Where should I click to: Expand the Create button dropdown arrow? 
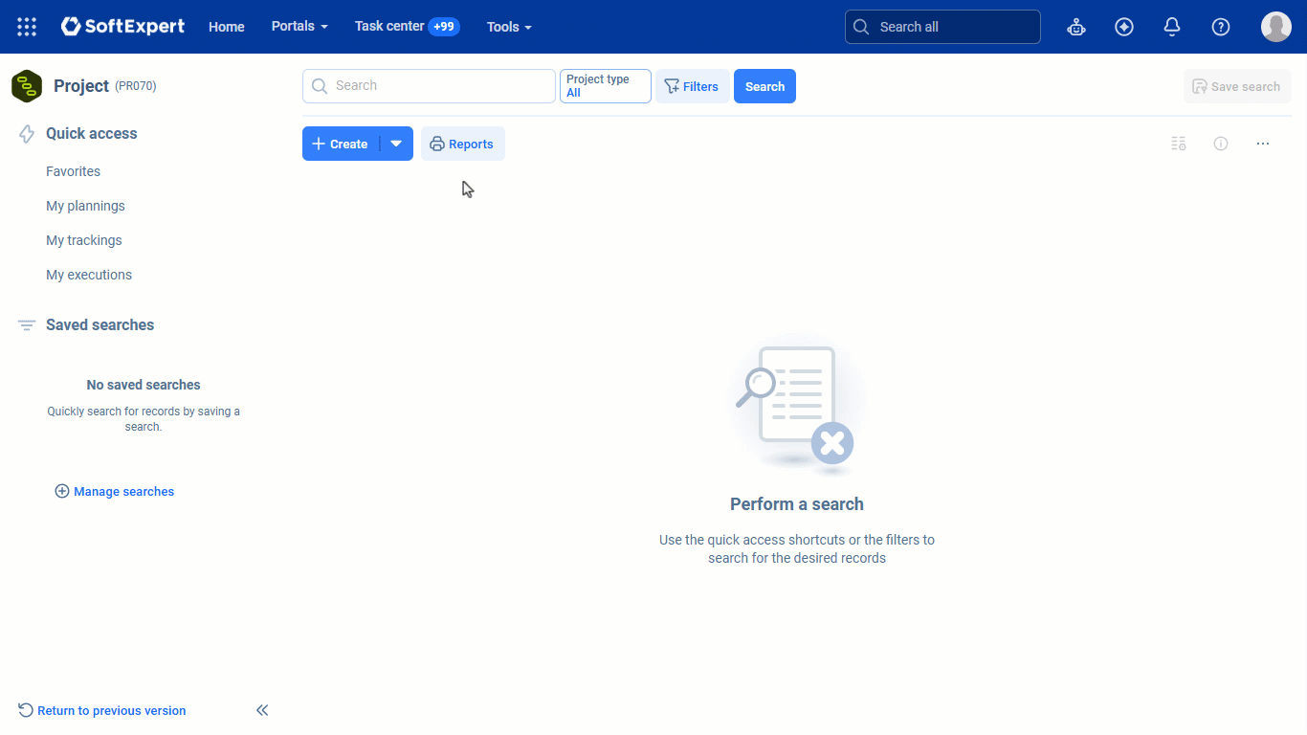[x=396, y=144]
